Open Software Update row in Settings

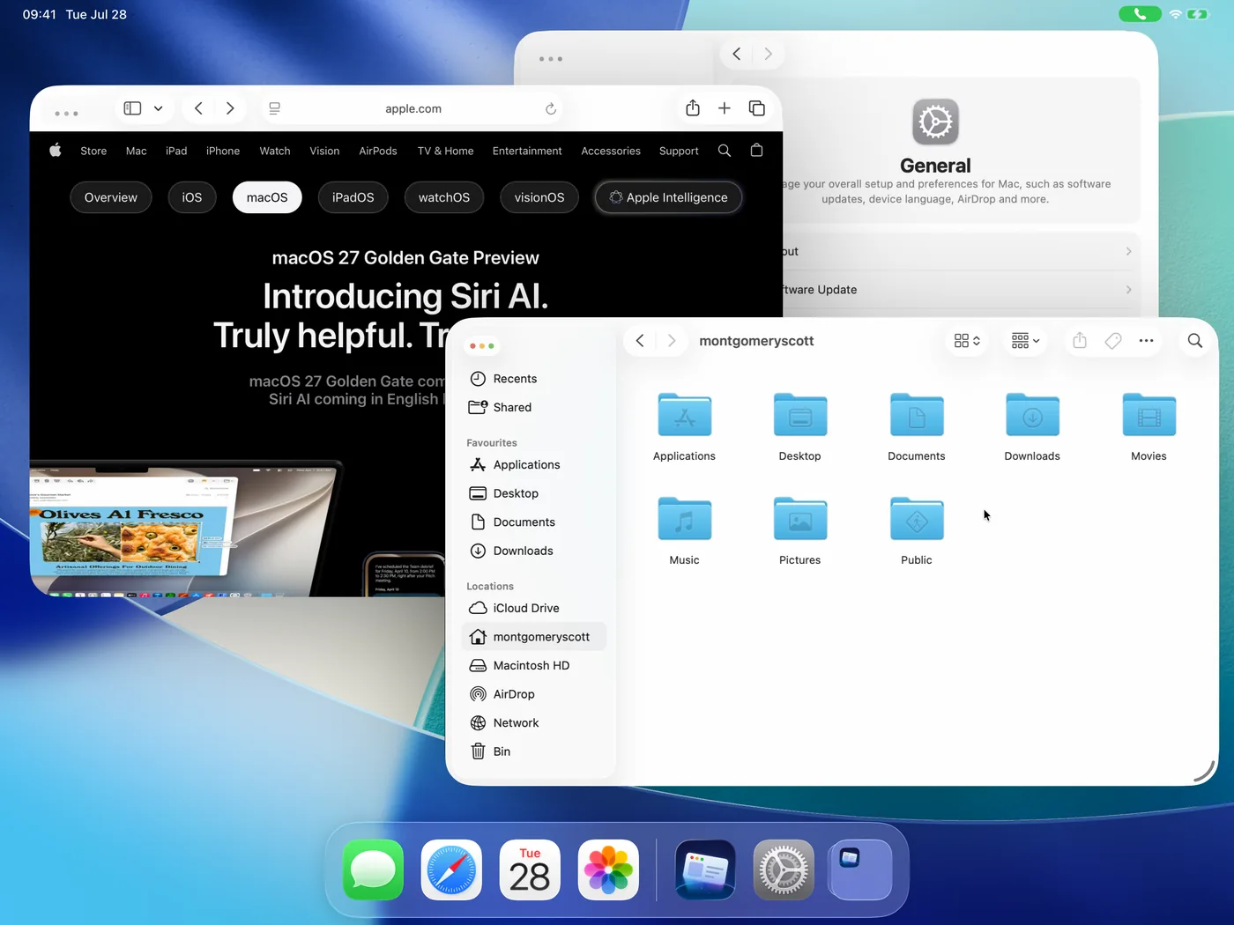tap(959, 289)
